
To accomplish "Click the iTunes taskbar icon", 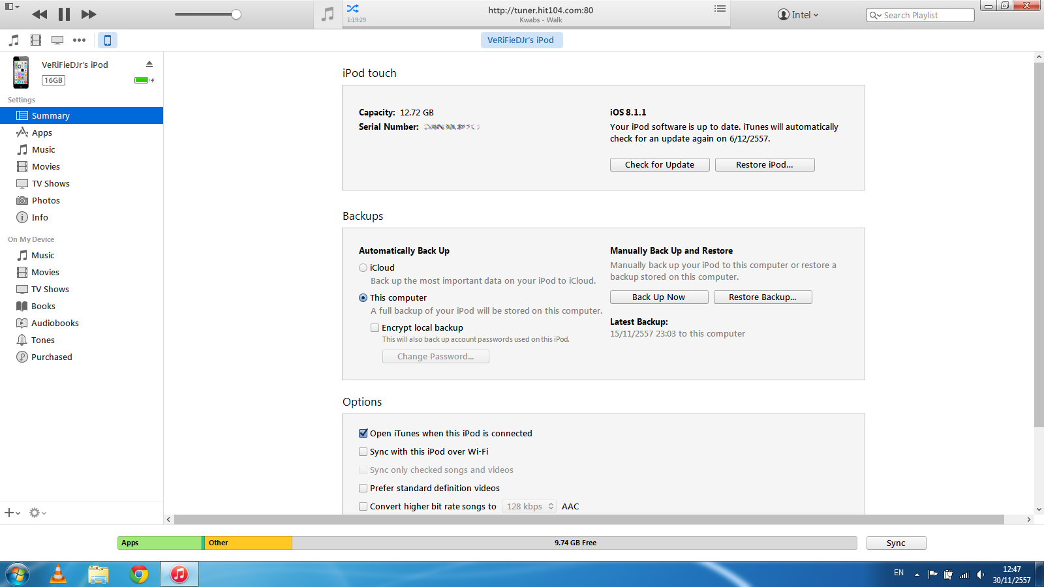I will click(179, 574).
